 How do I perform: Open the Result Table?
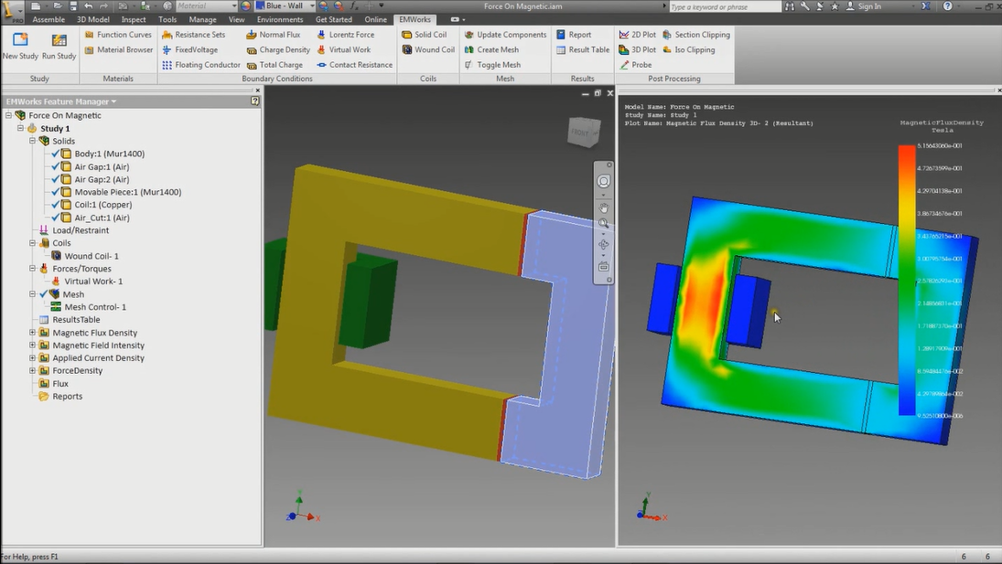point(583,49)
